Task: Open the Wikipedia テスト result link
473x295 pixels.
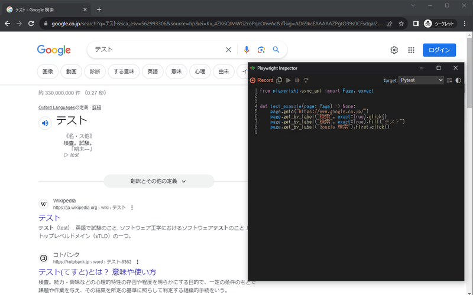Action: [50, 218]
